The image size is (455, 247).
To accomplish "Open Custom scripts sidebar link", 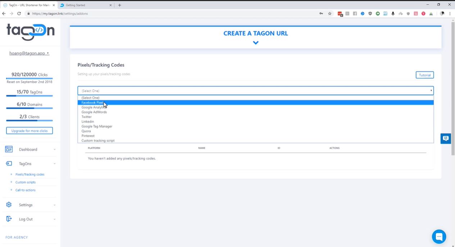I will (26, 182).
